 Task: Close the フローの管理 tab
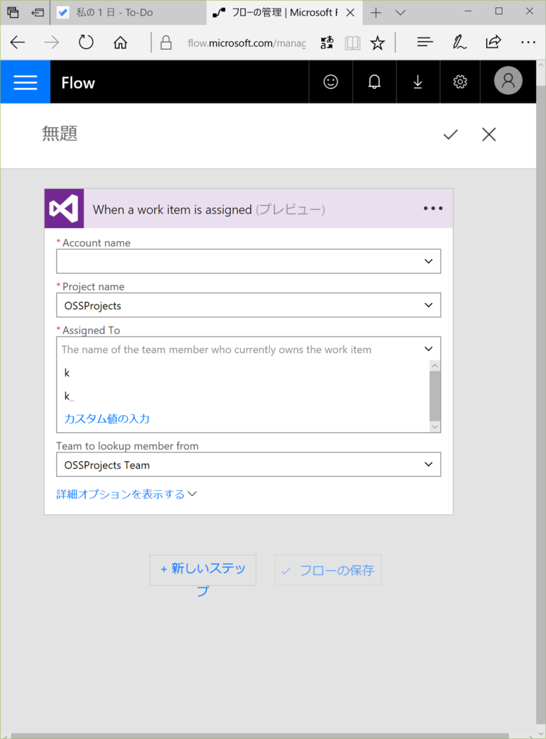[350, 13]
